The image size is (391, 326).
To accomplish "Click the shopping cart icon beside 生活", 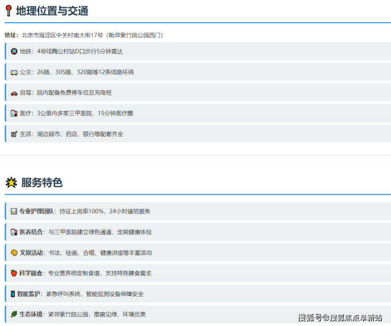I will pos(14,134).
